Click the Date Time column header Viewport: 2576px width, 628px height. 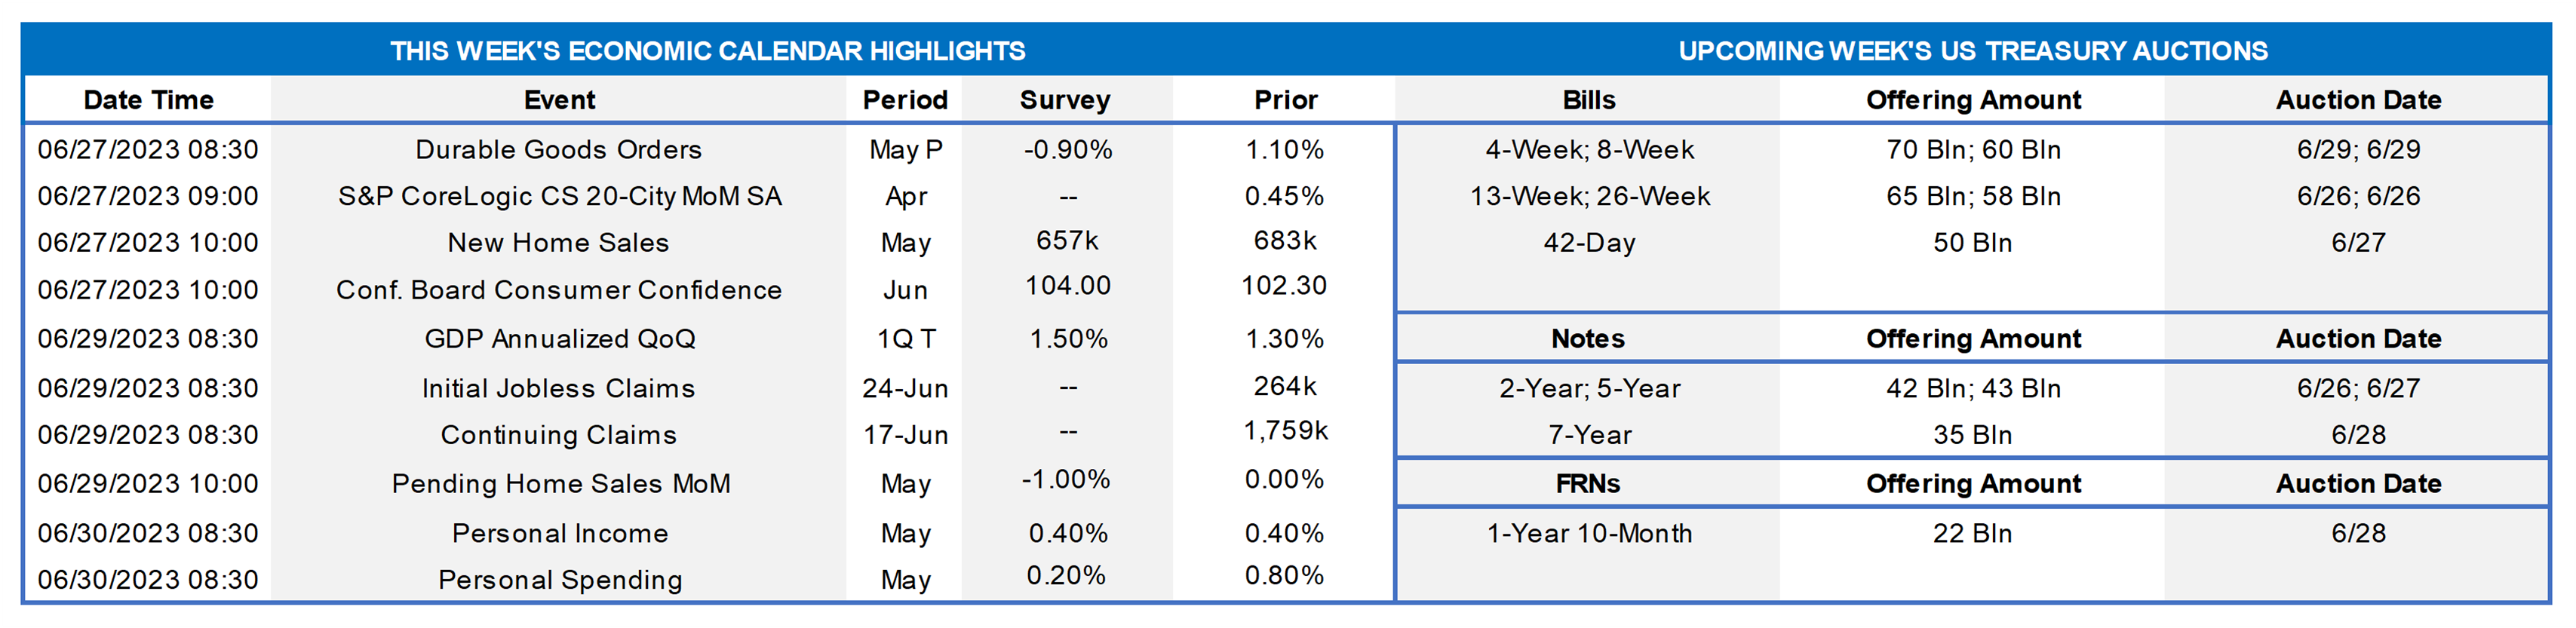click(148, 100)
